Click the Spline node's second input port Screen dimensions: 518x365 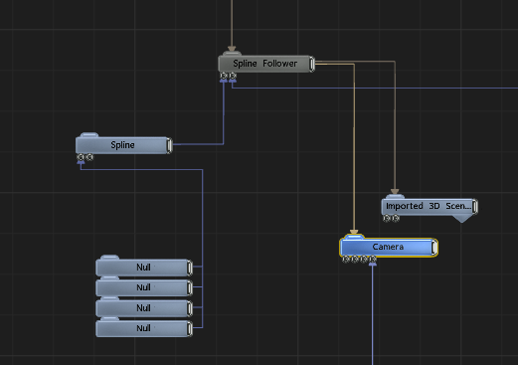point(89,157)
